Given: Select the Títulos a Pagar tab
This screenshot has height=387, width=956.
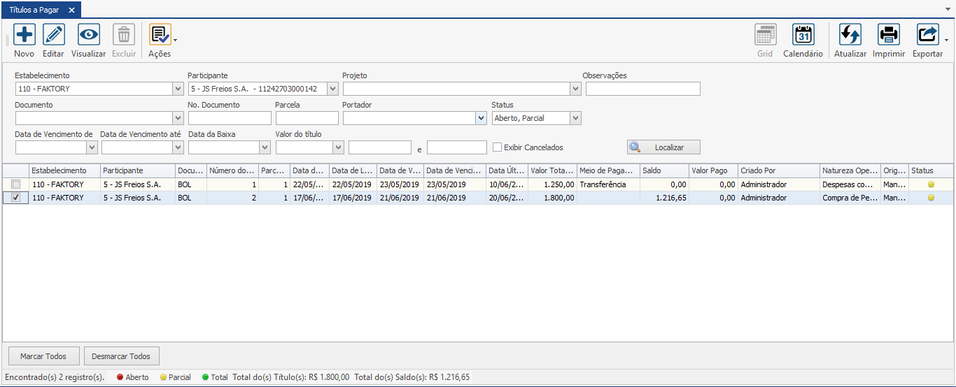Looking at the screenshot, I should click(x=34, y=10).
